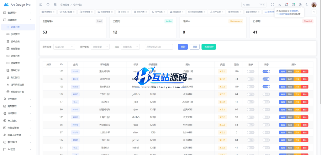321x155 pixels.
Task: Open the settings gear icon in the header
Action: 300,5
